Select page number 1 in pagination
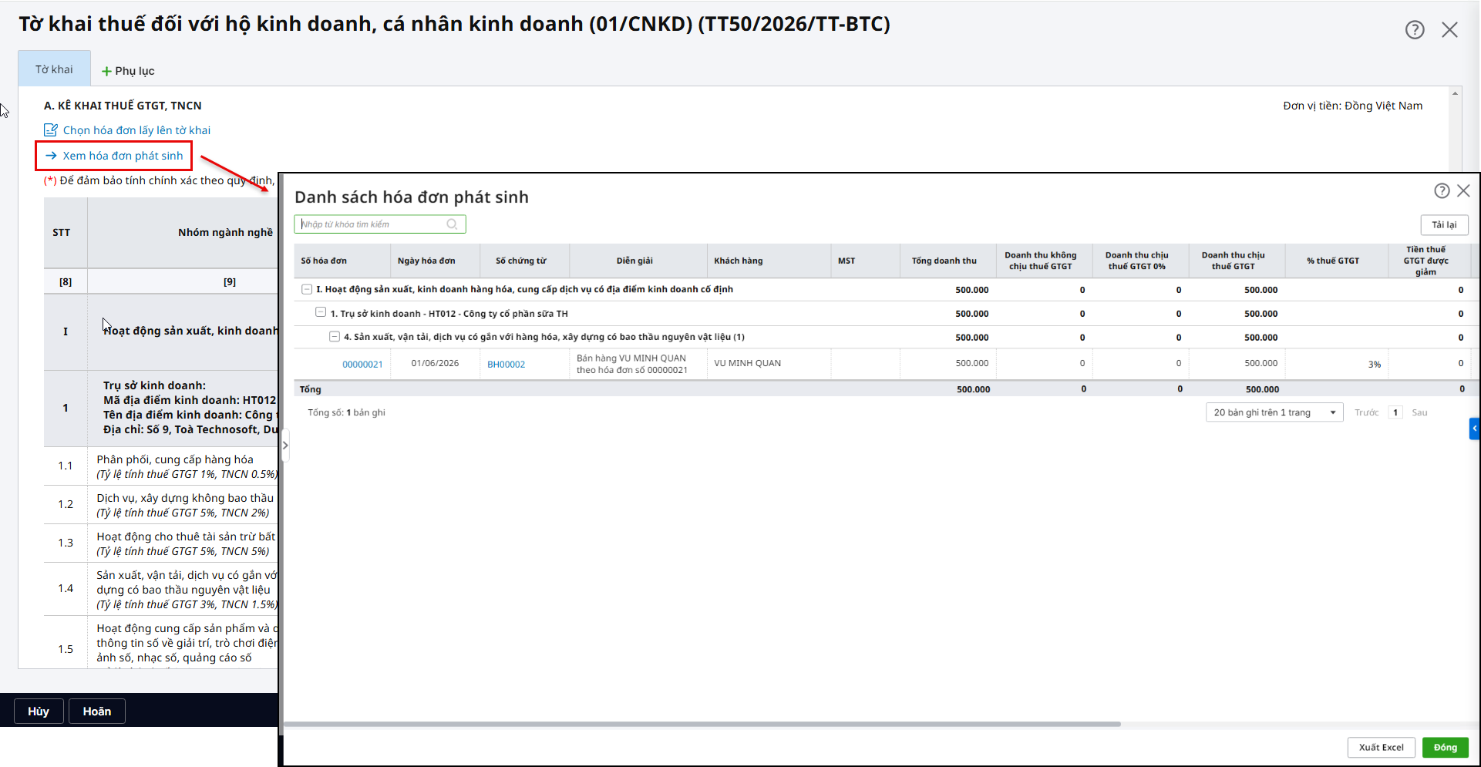 click(1395, 412)
